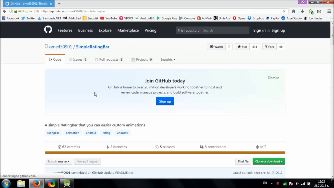Dismiss the Join GitHub banner
Image resolution: width=334 pixels, height=188 pixels.
click(x=273, y=78)
